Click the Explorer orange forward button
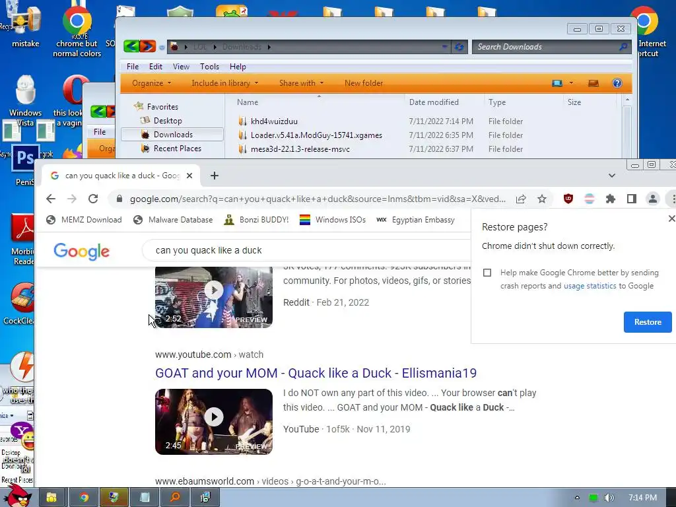The height and width of the screenshot is (507, 676). point(147,46)
